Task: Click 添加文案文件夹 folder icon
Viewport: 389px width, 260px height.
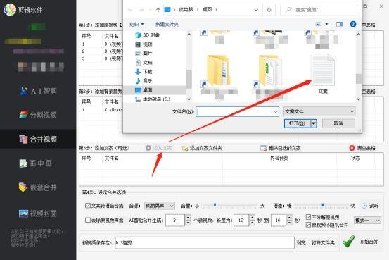Action: [x=185, y=148]
